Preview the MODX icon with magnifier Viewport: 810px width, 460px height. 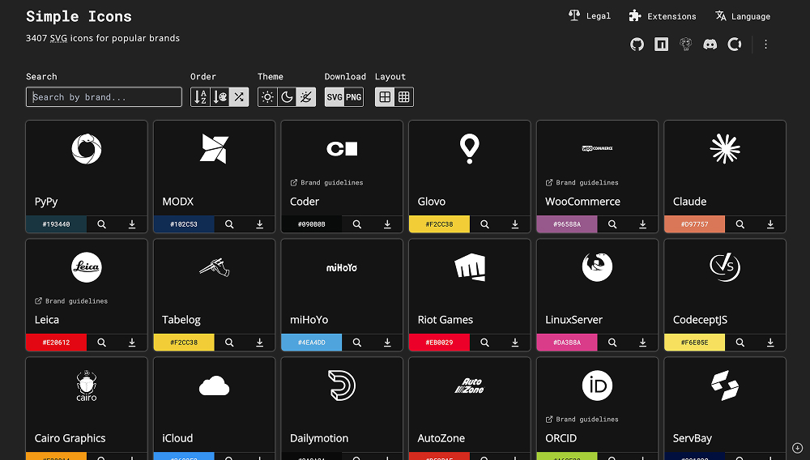click(x=229, y=224)
